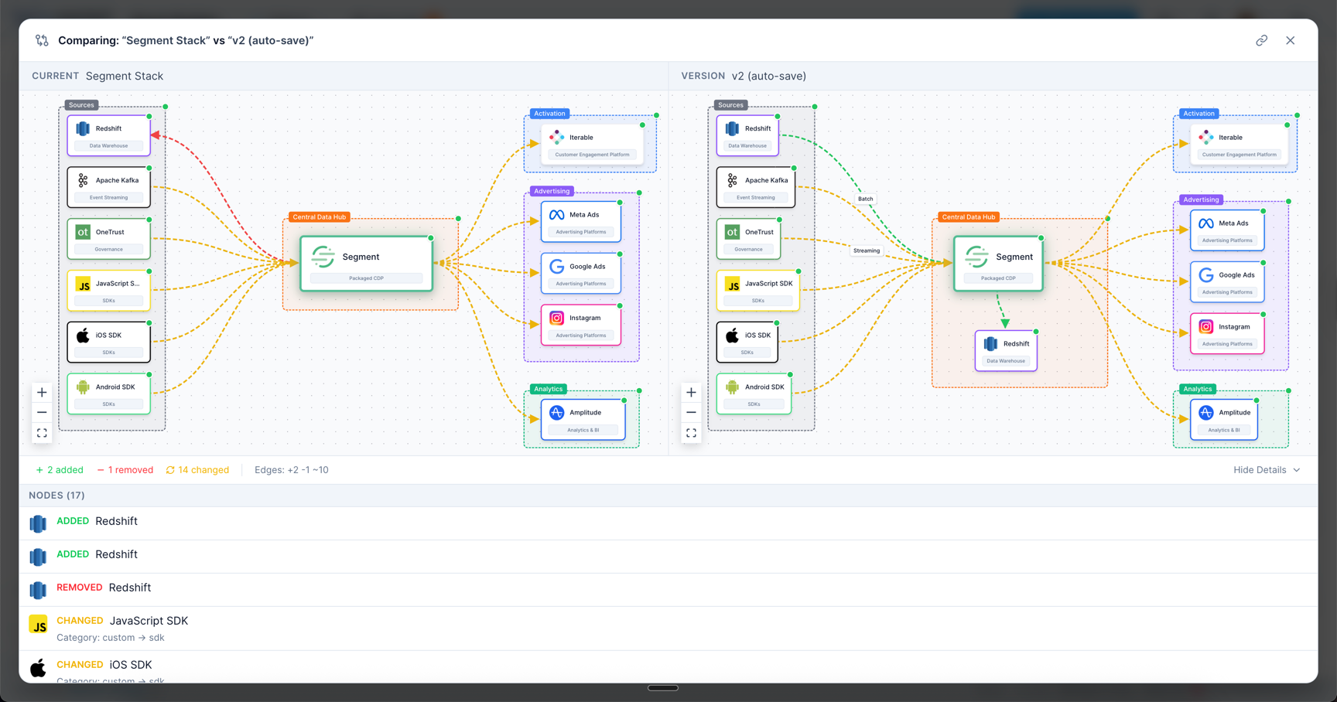Click the "2 added" summary count
The width and height of the screenshot is (1337, 702).
tap(60, 470)
